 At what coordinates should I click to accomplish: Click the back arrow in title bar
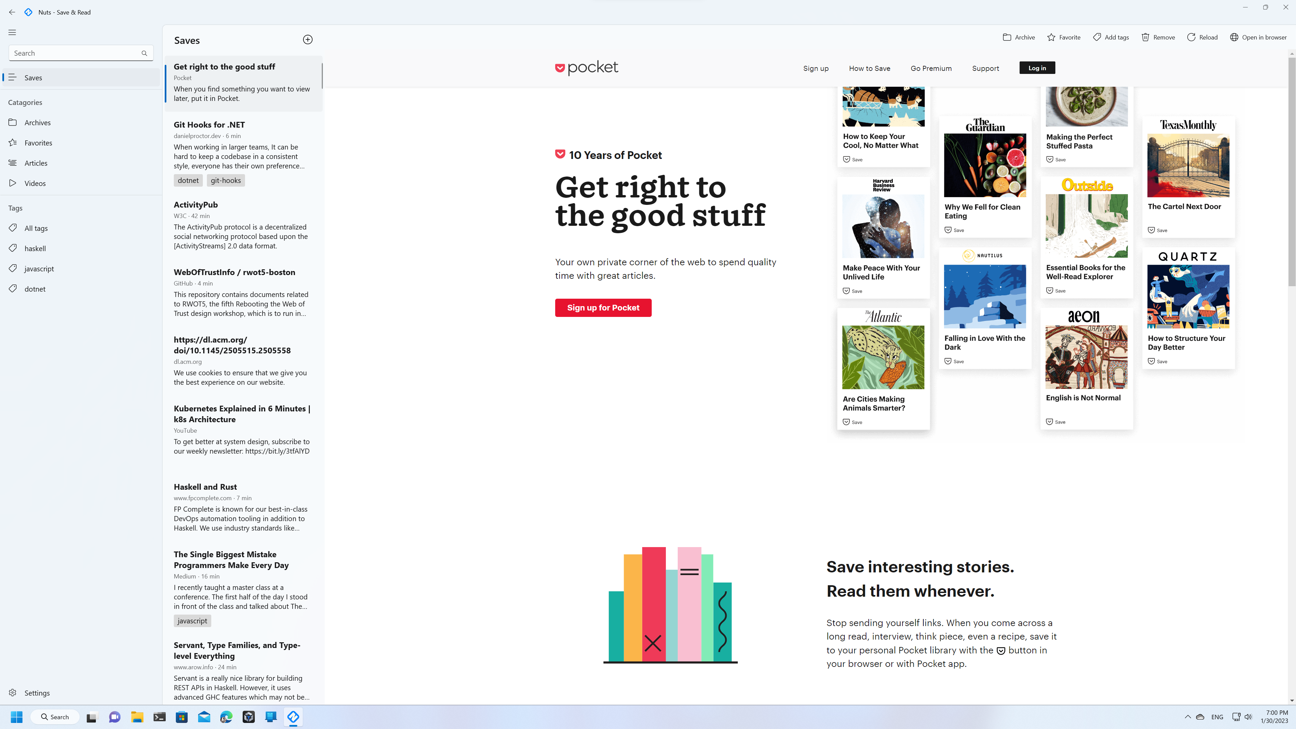pyautogui.click(x=12, y=12)
